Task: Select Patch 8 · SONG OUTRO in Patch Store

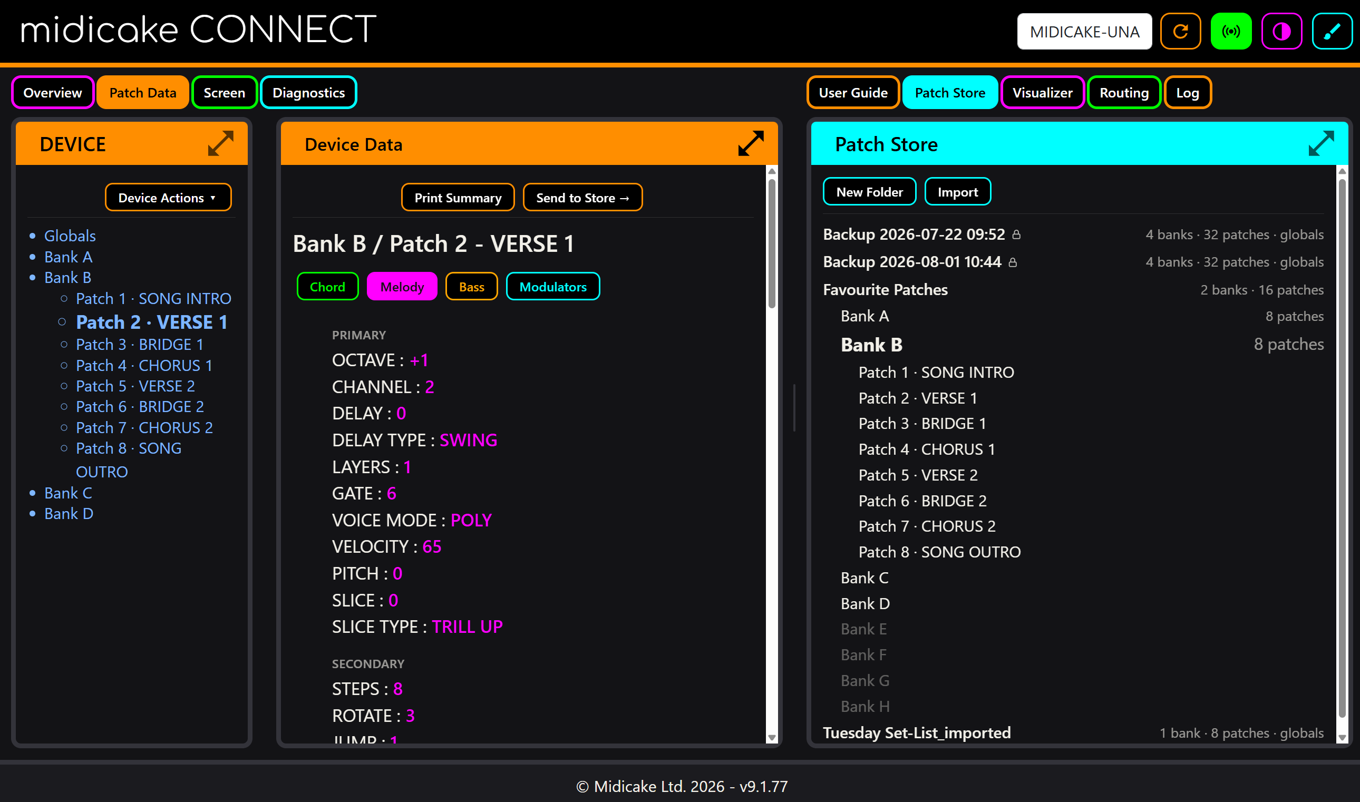Action: 939,552
